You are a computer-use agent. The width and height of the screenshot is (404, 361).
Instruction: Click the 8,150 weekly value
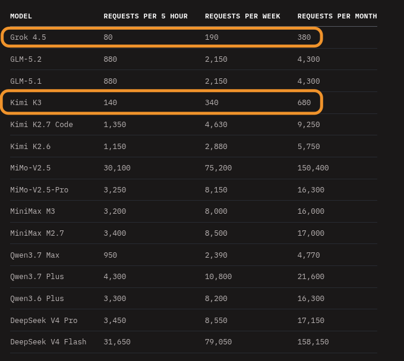coord(216,190)
